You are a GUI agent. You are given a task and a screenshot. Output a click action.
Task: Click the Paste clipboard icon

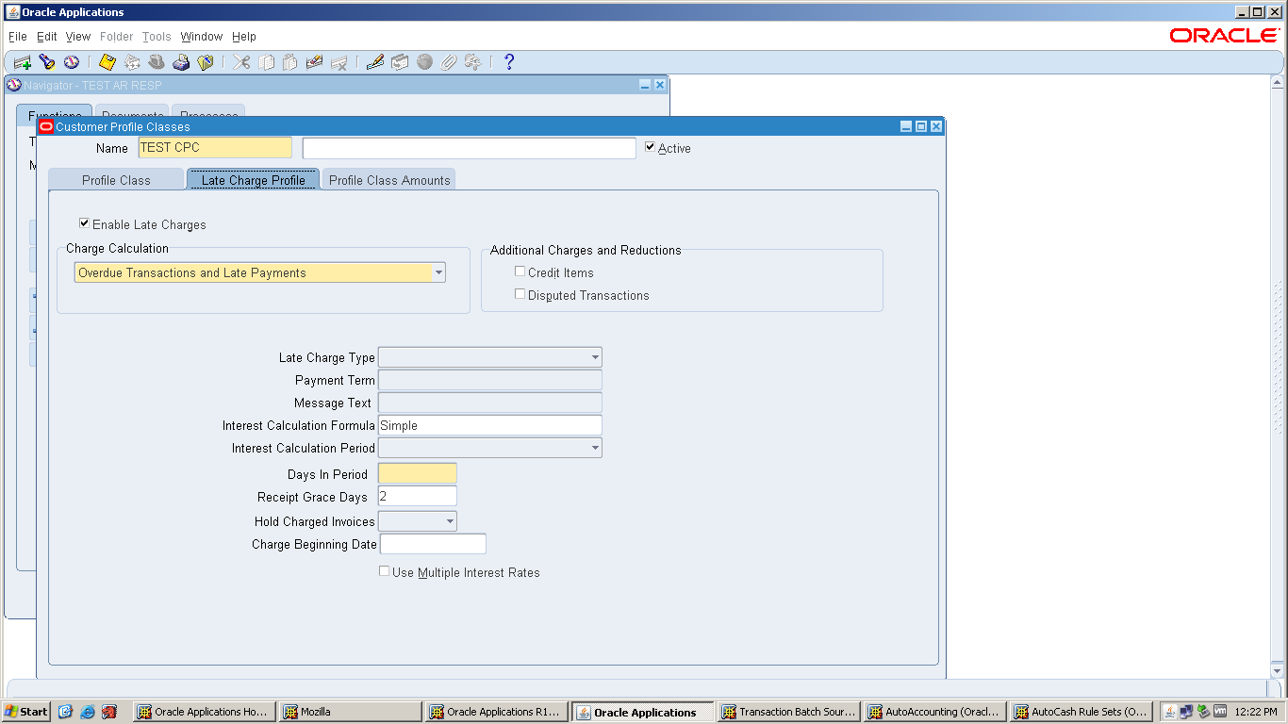[x=290, y=62]
